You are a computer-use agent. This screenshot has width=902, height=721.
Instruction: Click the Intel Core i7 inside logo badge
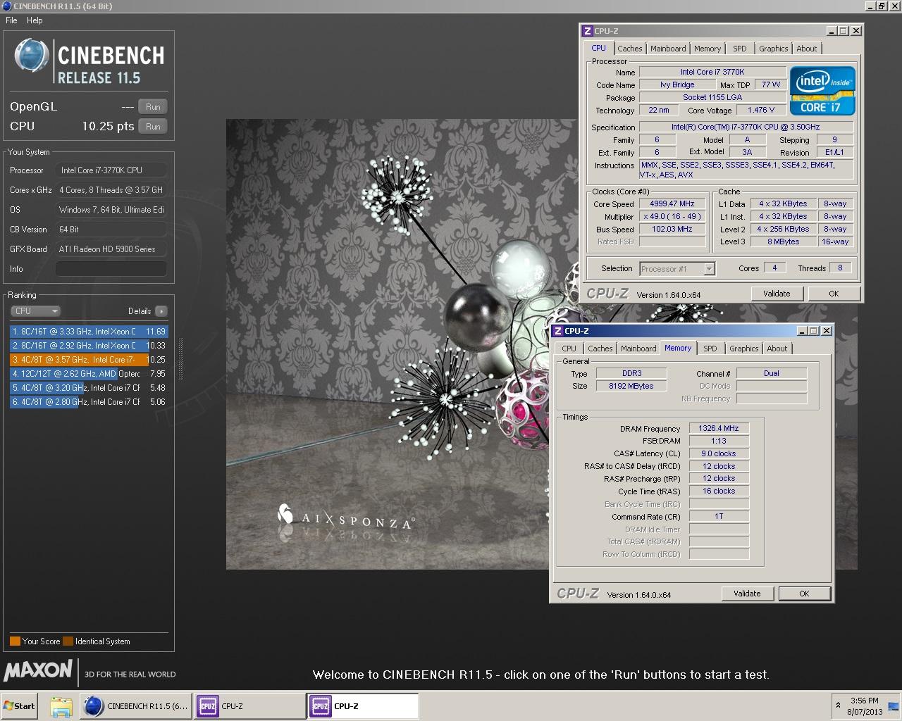point(822,91)
